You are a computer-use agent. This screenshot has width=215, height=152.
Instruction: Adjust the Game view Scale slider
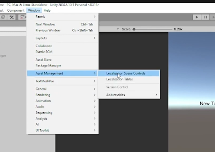tap(153, 29)
